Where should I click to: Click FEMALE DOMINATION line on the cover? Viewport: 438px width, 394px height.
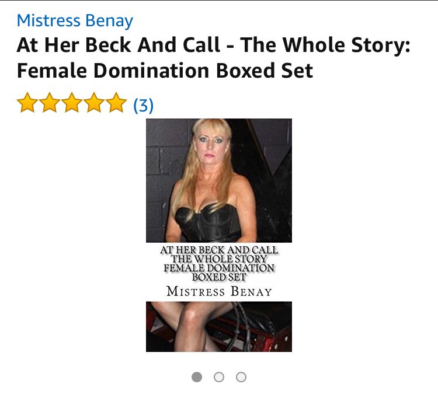219,268
